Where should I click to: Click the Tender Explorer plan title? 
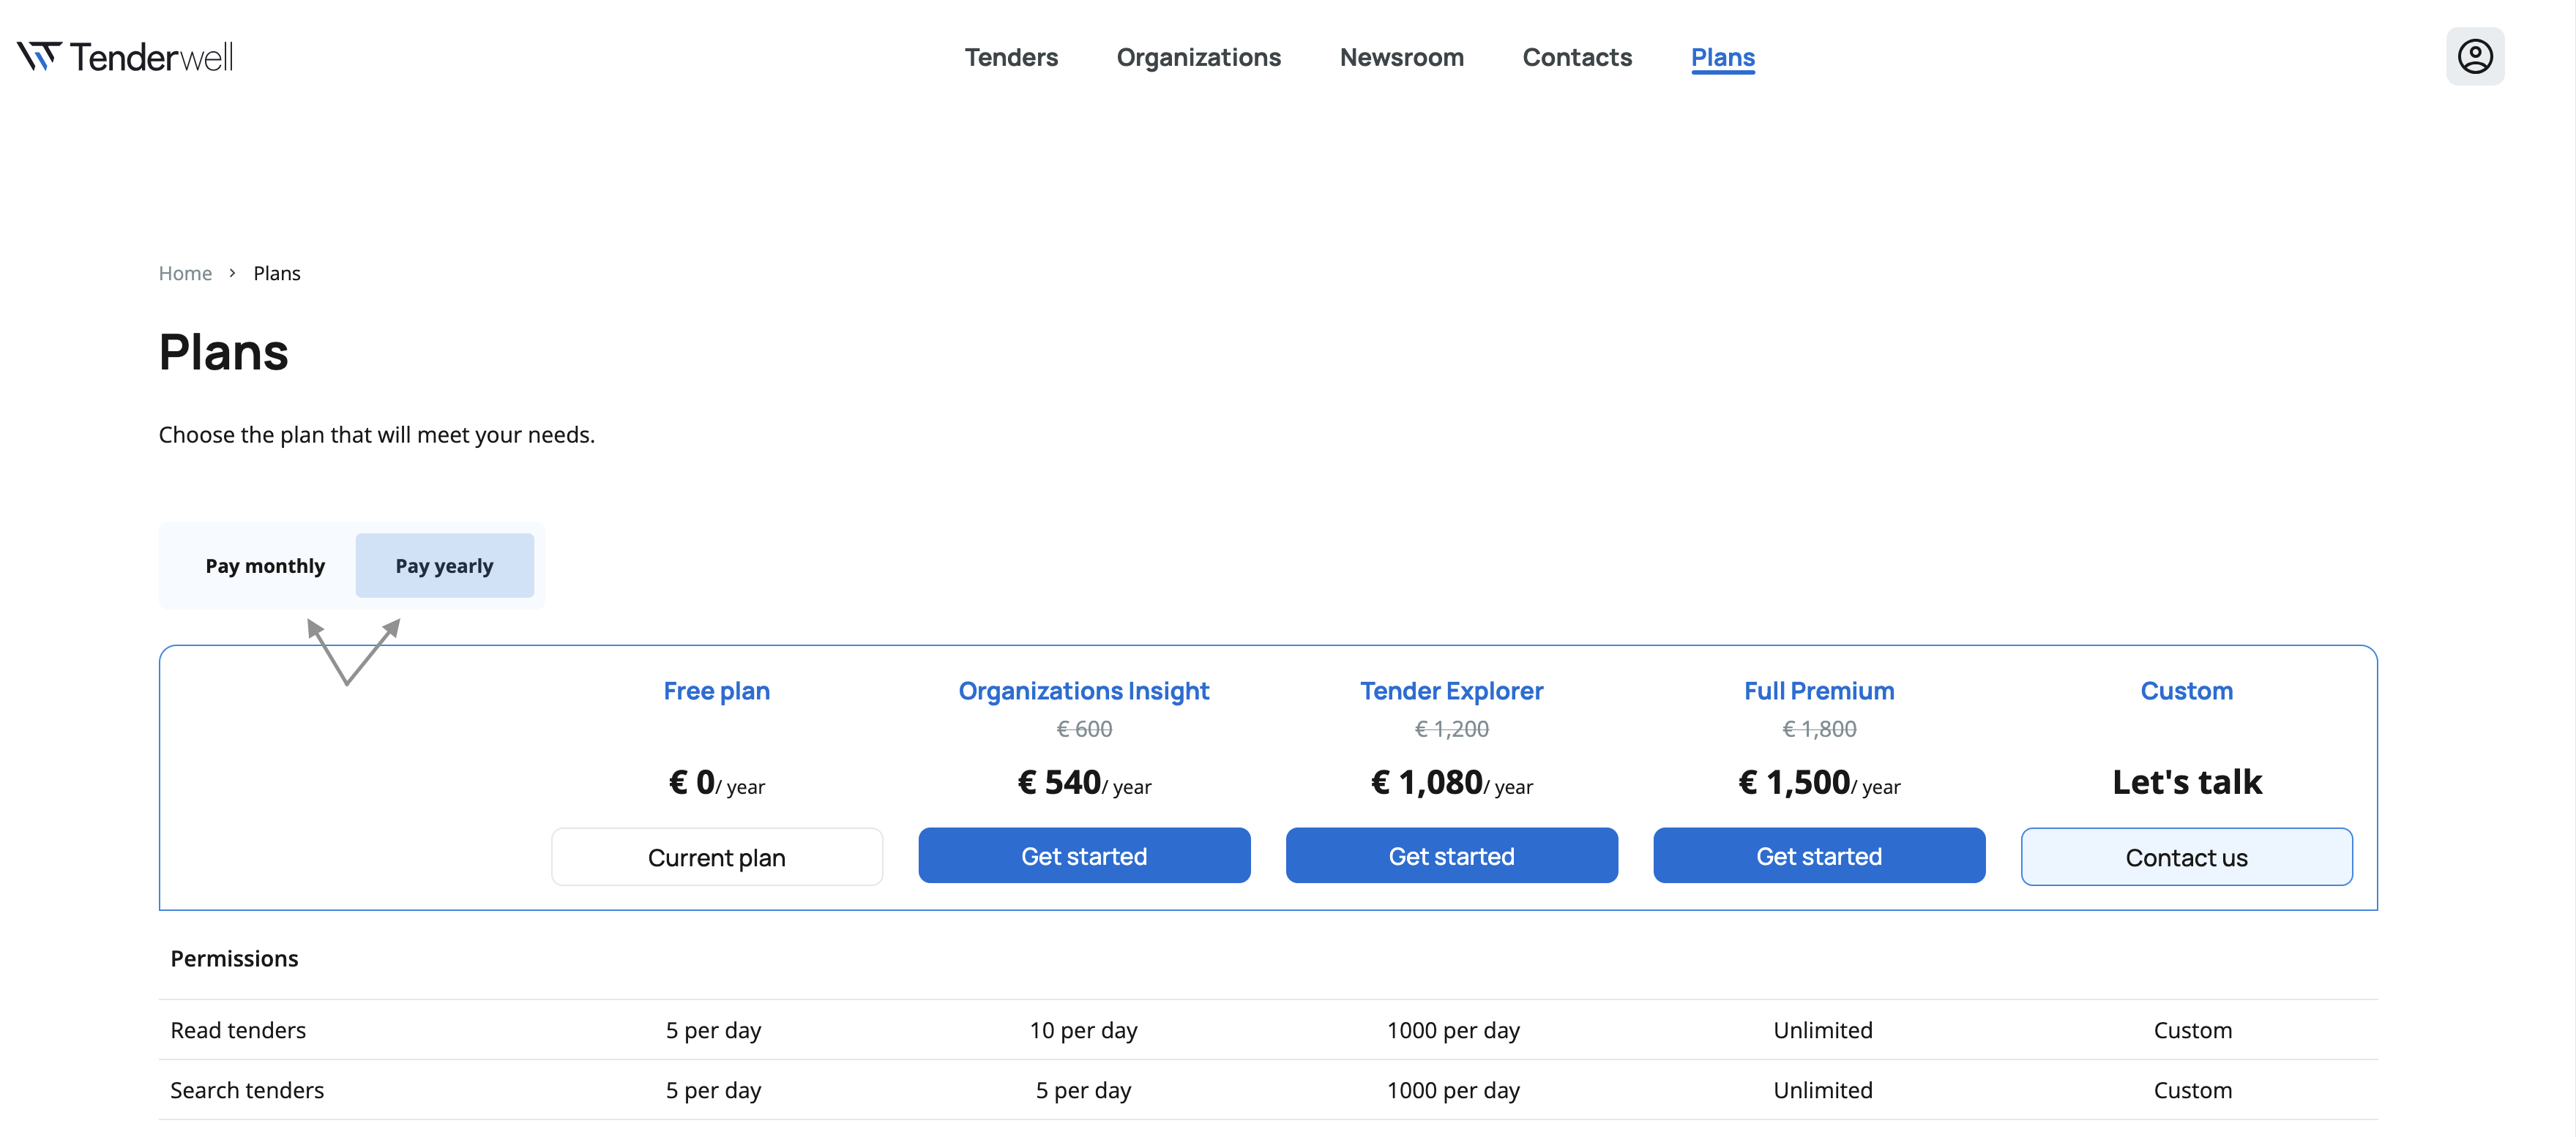click(x=1451, y=691)
